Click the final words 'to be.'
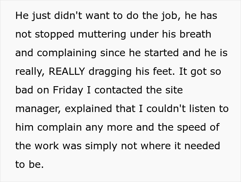This screenshot has width=241, height=182. click(x=30, y=165)
